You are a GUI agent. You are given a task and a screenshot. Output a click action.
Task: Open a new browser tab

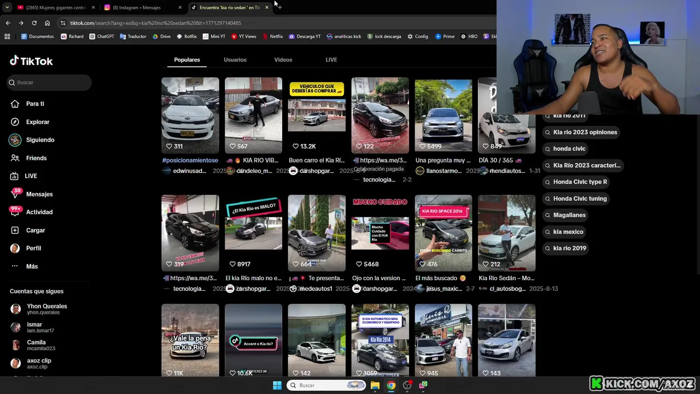pos(279,8)
